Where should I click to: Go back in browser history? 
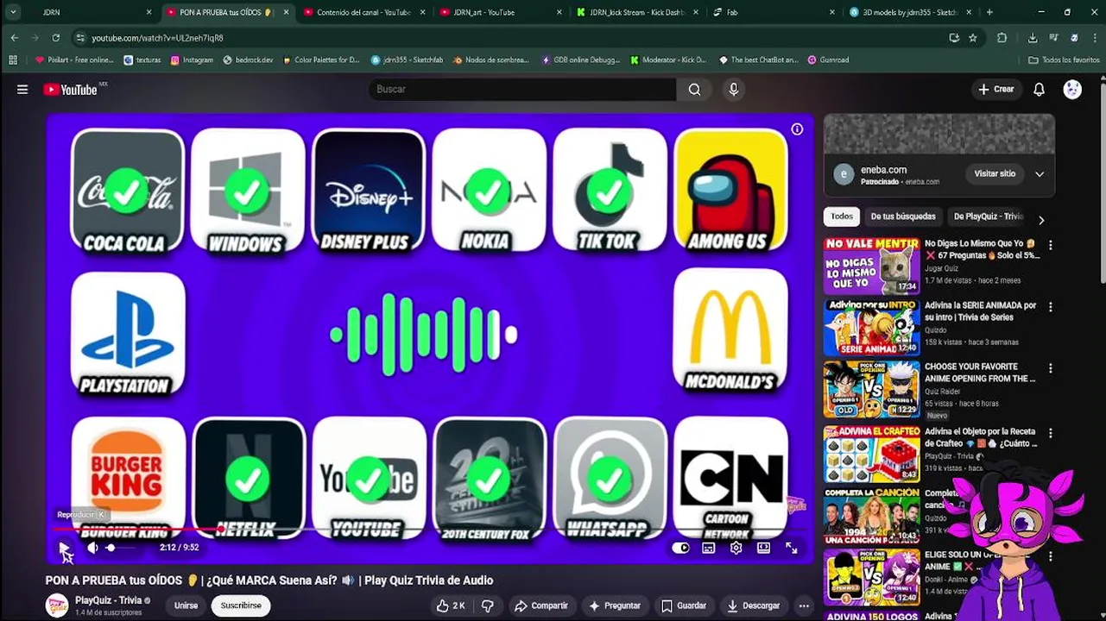coord(15,38)
